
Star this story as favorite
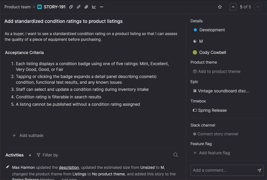click(x=220, y=7)
